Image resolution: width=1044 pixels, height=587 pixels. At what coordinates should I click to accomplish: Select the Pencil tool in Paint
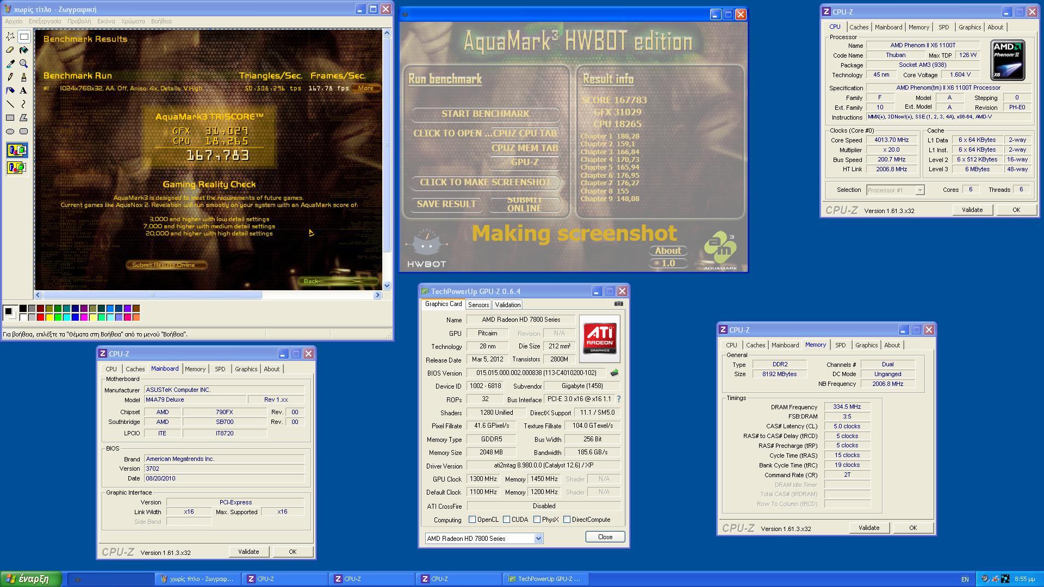pos(10,77)
